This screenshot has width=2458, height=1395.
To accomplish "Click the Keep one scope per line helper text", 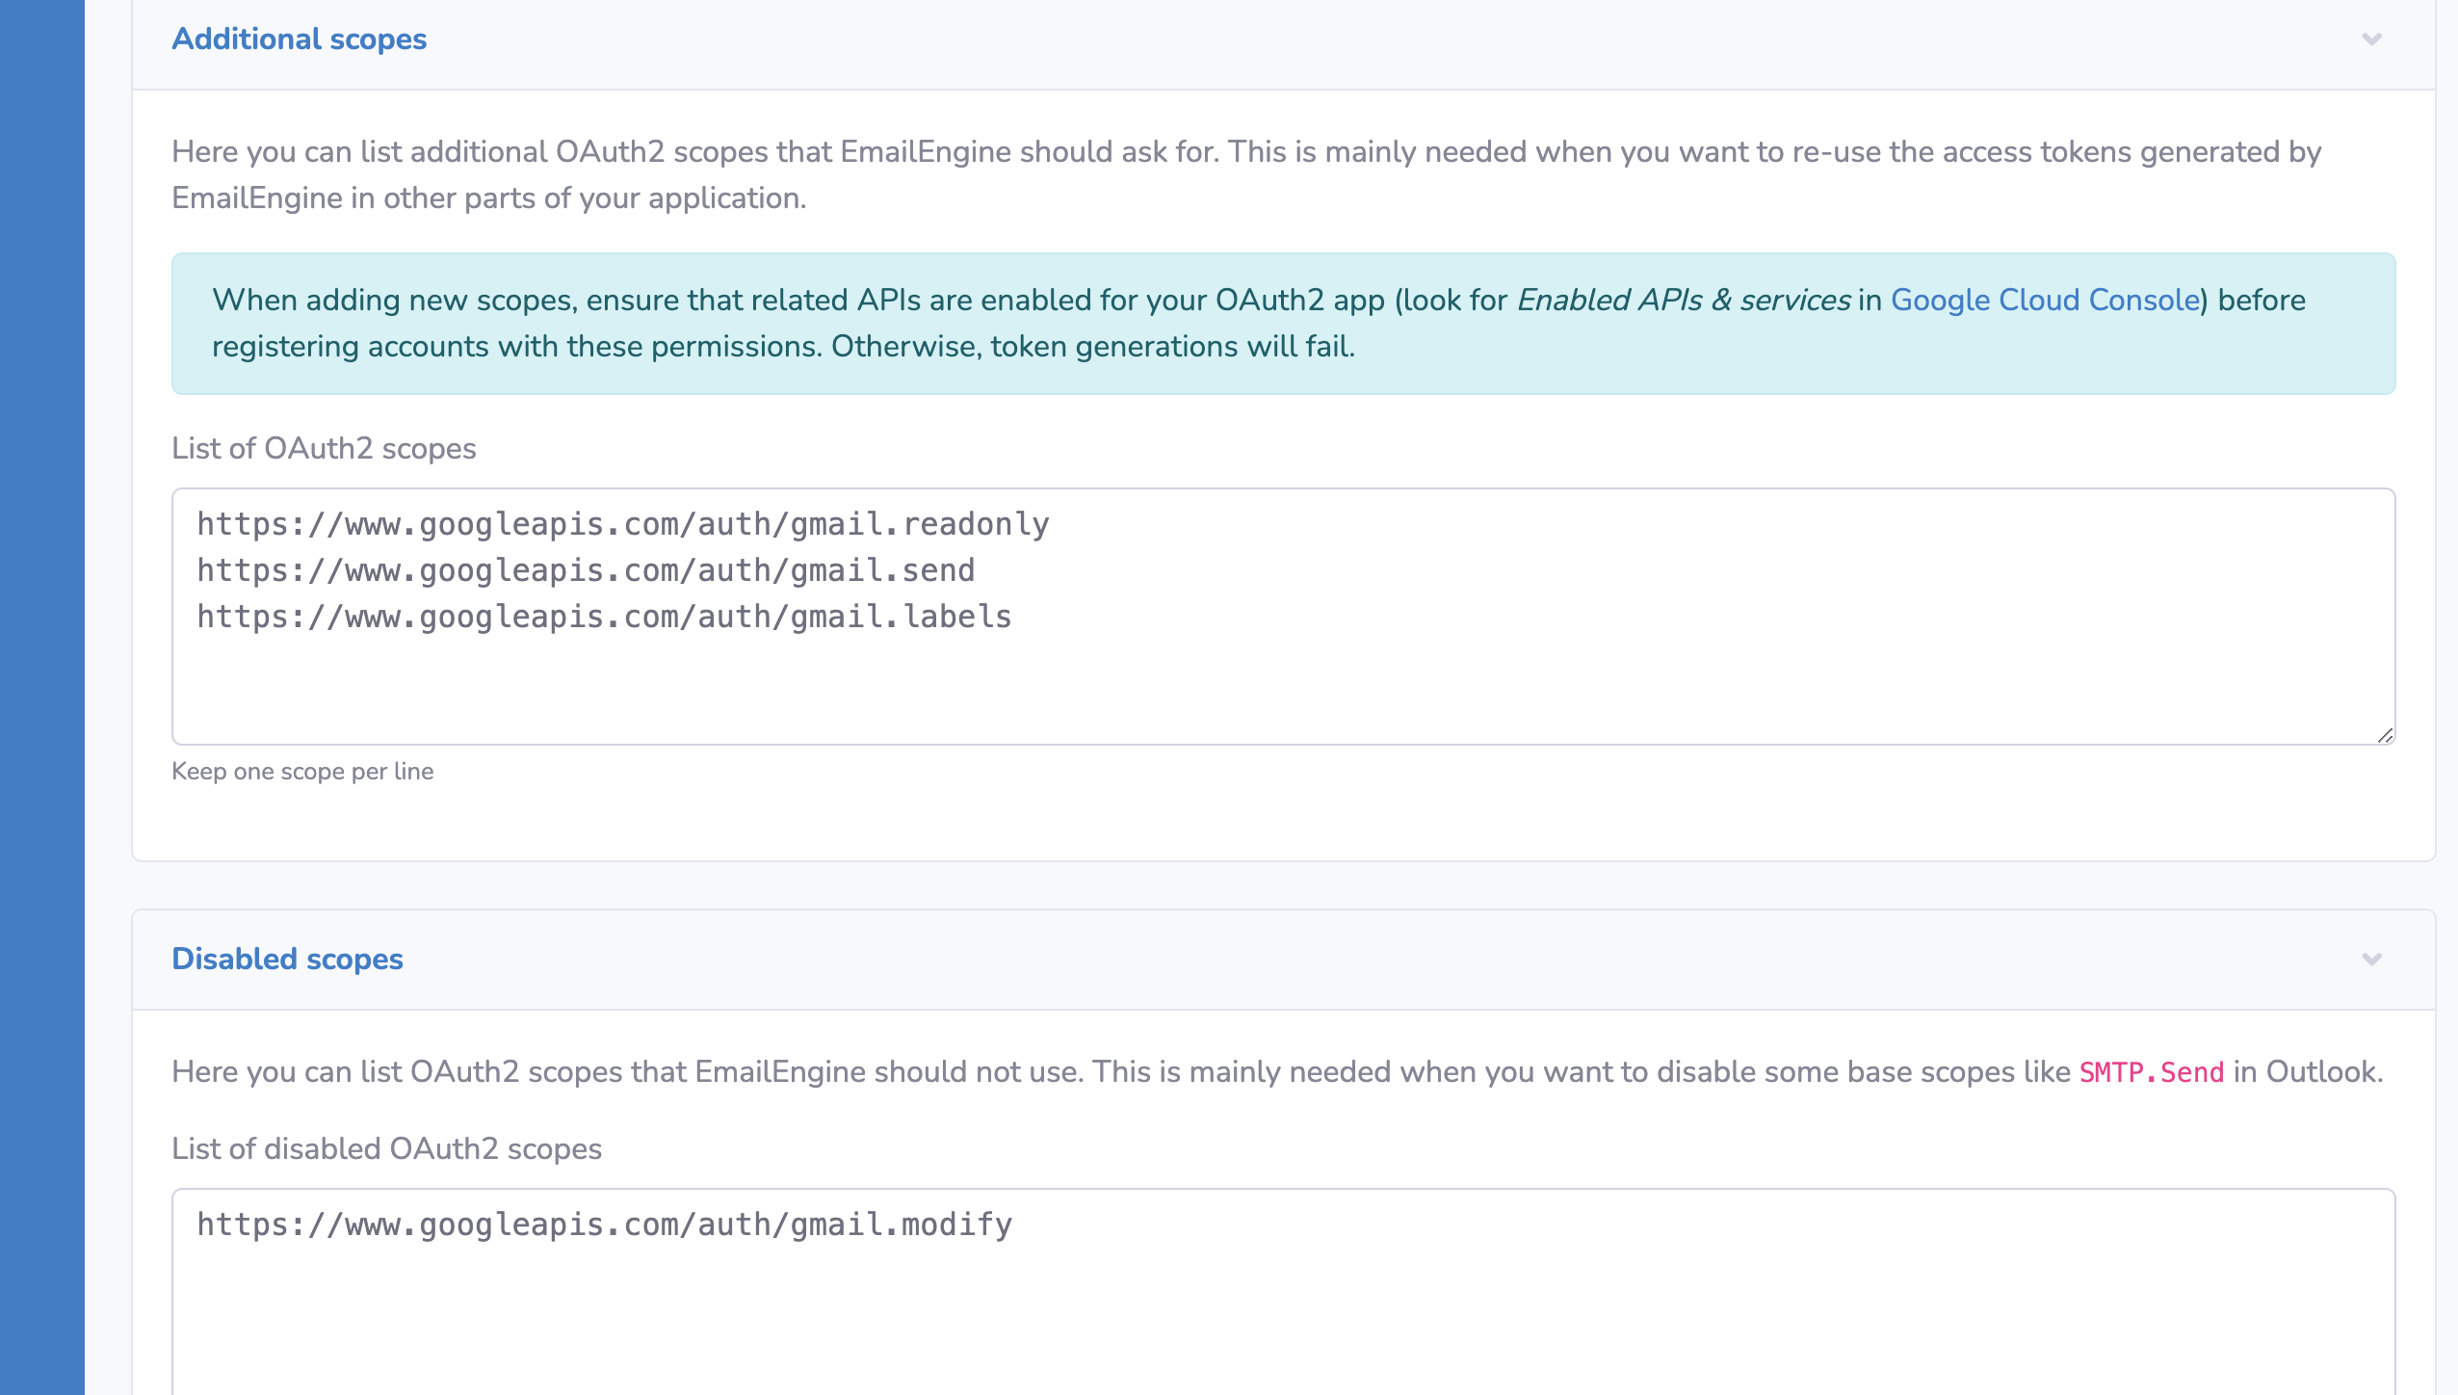I will 302,771.
